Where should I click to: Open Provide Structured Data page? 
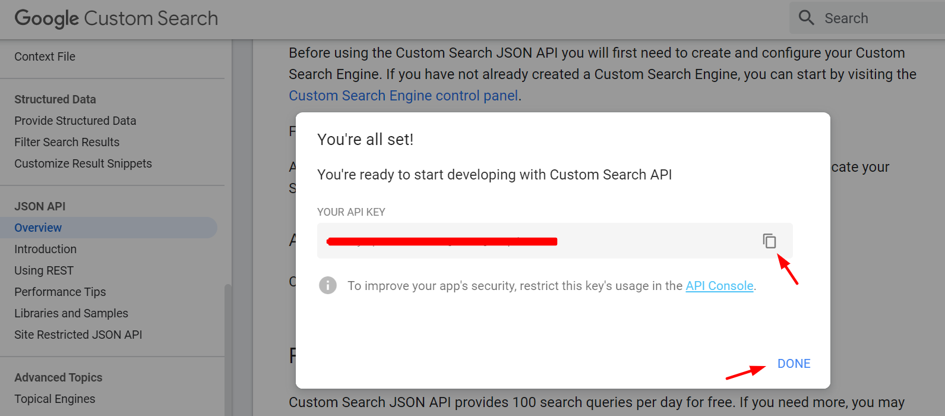[75, 121]
